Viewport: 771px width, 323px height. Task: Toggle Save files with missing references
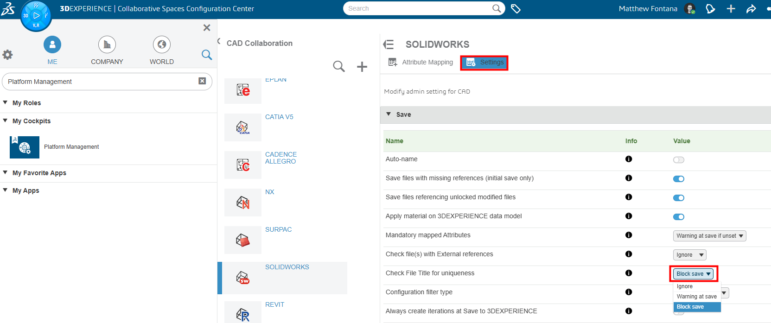[x=679, y=179]
